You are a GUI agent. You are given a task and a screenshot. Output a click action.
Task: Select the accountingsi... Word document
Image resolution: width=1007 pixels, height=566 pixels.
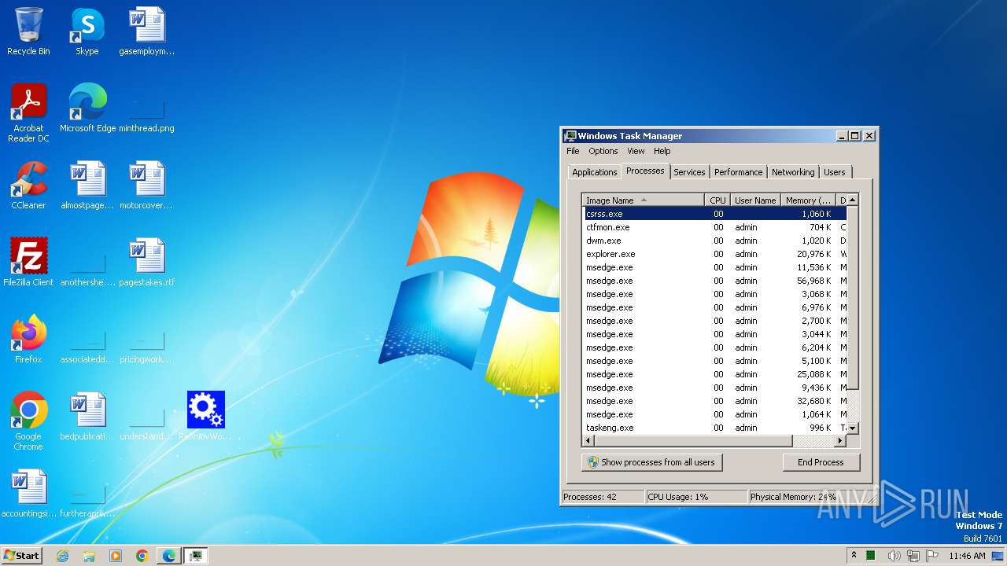coord(28,494)
